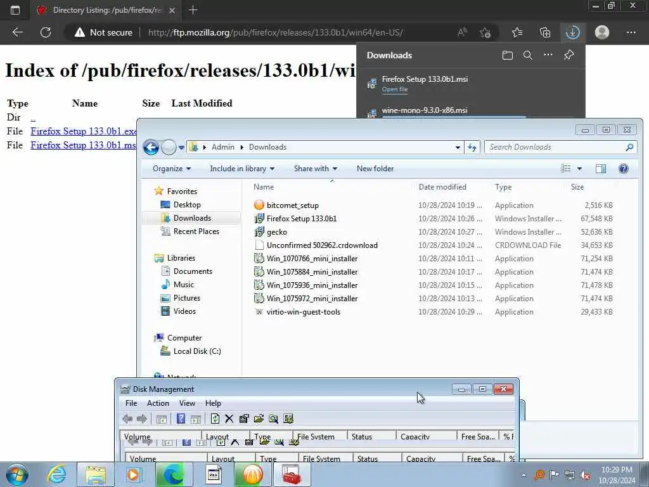Open Explorer help icon
Image resolution: width=649 pixels, height=487 pixels.
pos(624,169)
